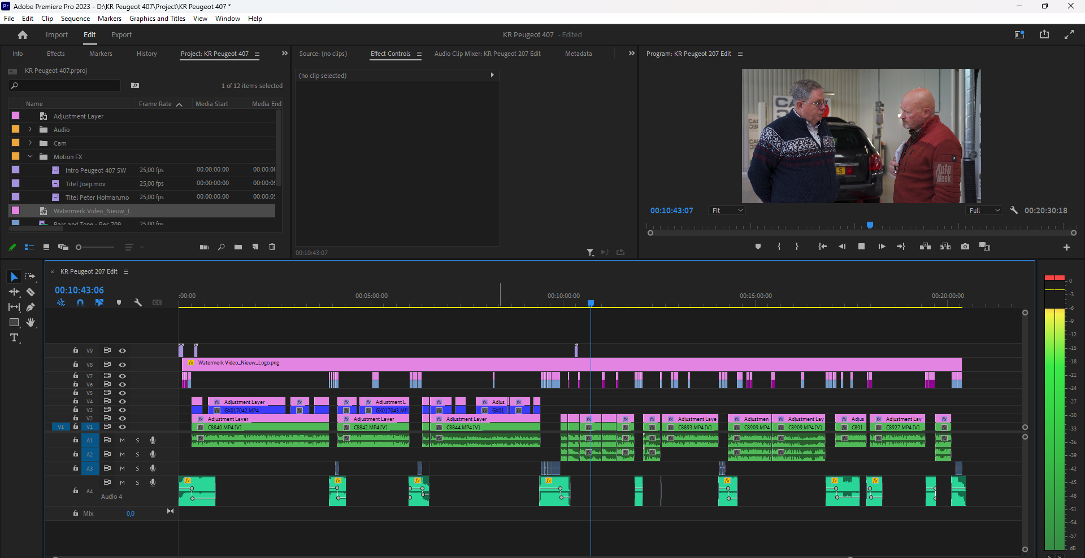
Task: Open the Import workspace
Action: [x=57, y=34]
